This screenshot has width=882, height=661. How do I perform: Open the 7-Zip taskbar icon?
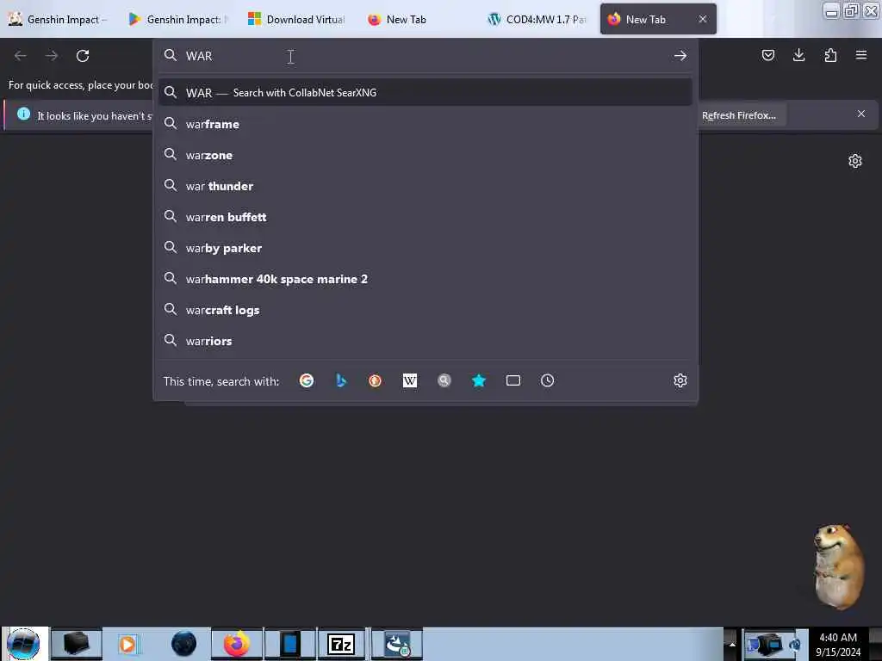[341, 644]
